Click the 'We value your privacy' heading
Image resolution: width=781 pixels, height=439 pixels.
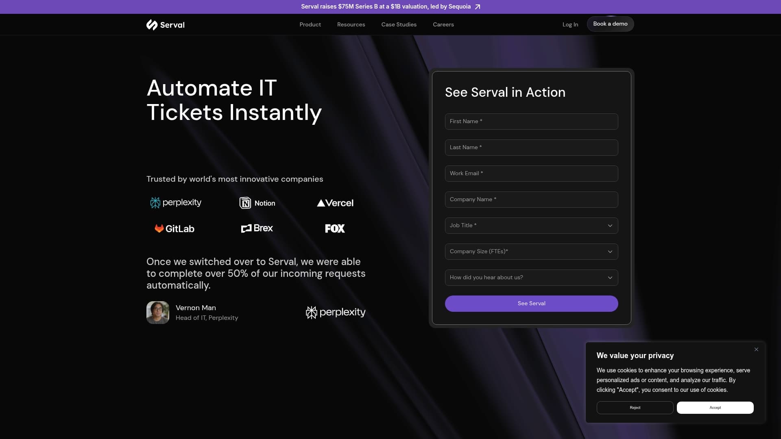(635, 356)
